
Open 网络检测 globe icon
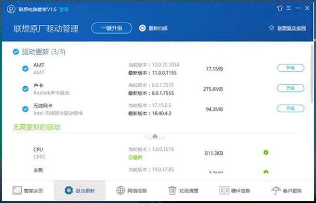(x=121, y=190)
